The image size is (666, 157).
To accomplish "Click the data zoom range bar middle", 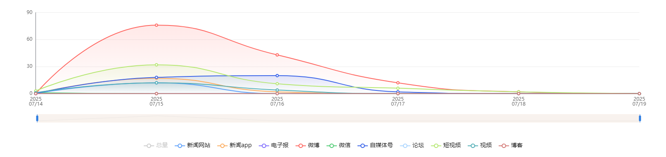I will coord(339,118).
